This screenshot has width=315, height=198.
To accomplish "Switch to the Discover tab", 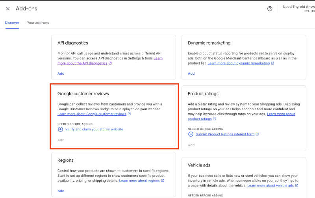I will [x=12, y=23].
